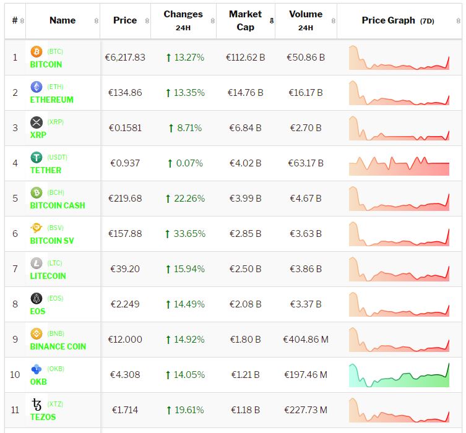Open the ETHEREUM name link
This screenshot has height=433, width=466.
pos(51,100)
